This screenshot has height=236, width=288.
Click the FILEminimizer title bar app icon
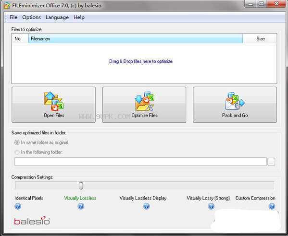[7, 6]
